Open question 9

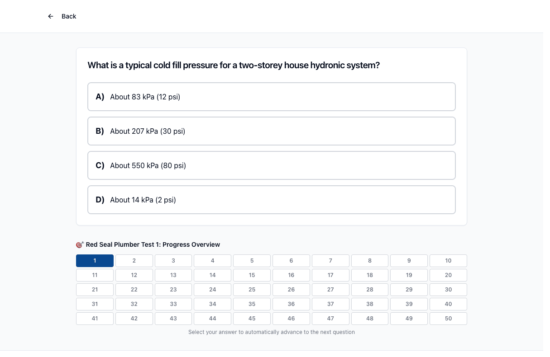tap(409, 261)
